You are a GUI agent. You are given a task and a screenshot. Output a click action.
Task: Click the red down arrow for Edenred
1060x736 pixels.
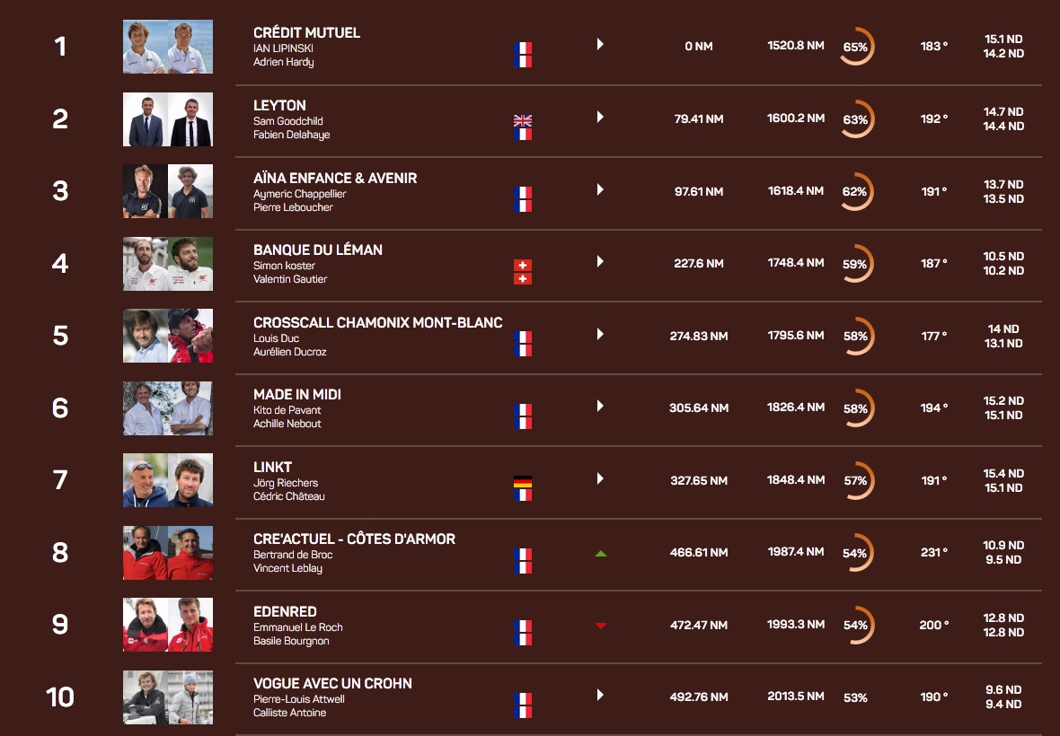point(601,626)
